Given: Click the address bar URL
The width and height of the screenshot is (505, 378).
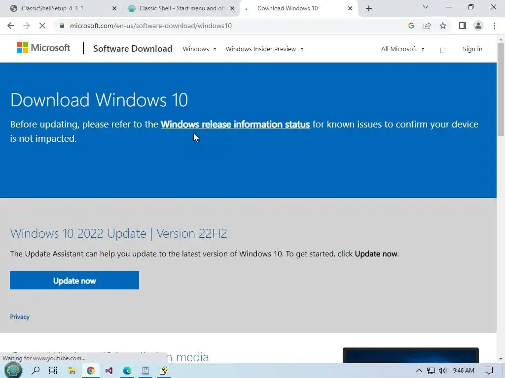Looking at the screenshot, I should (151, 26).
